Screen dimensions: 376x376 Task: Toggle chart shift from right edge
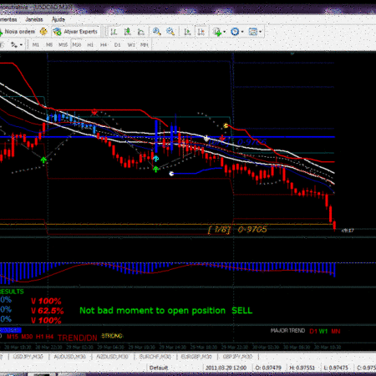[201, 32]
